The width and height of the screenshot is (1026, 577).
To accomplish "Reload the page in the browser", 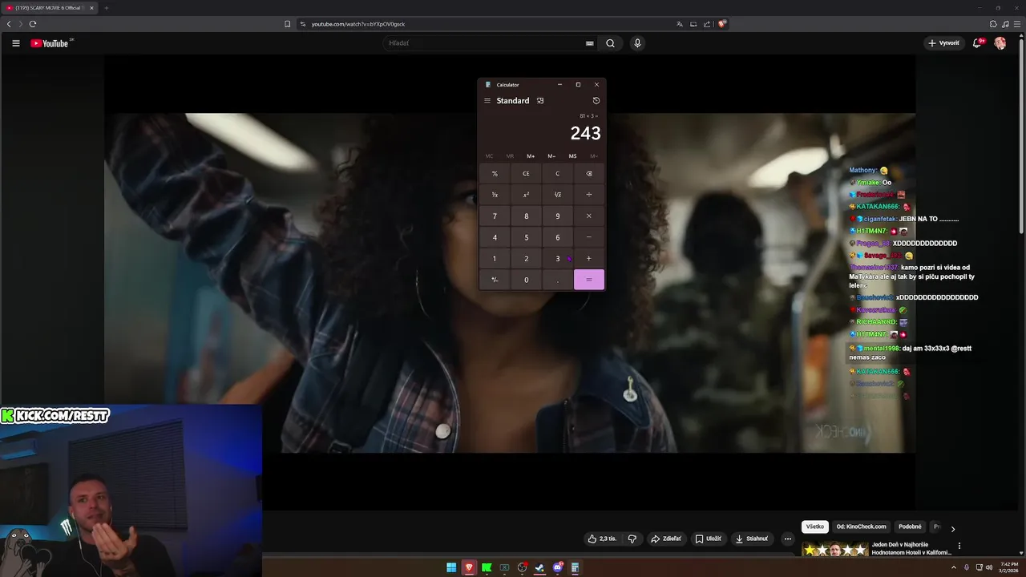I will coord(33,24).
